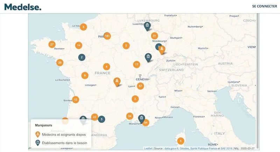Click the blue 3 cluster right of the 41 marker

pyautogui.click(x=101, y=119)
